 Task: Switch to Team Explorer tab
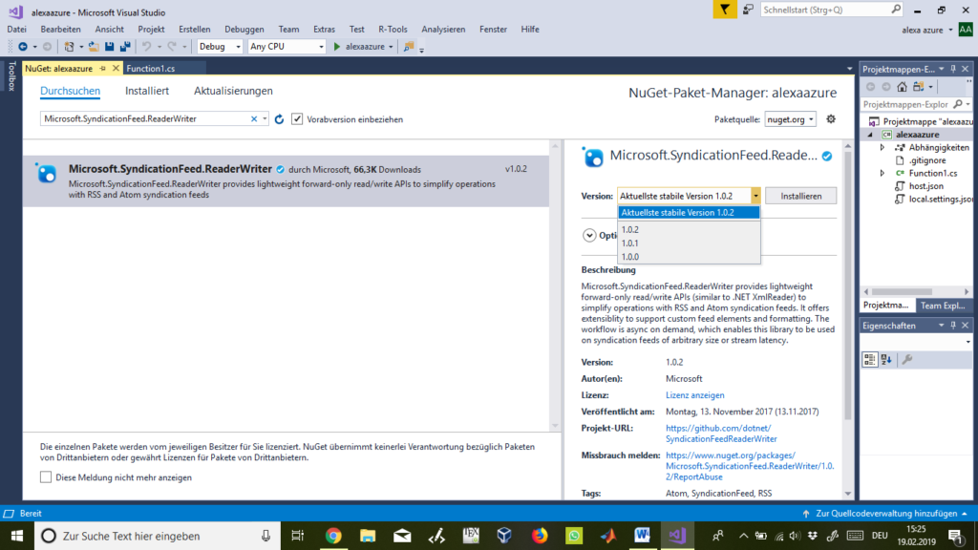coord(943,306)
